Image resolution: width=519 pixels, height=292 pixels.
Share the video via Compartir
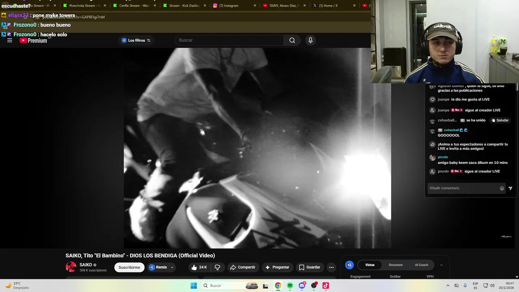tap(242, 267)
